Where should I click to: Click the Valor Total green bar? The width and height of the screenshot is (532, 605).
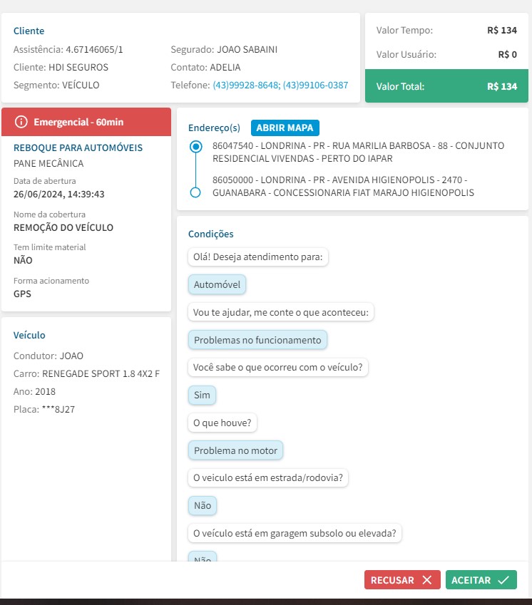[446, 86]
